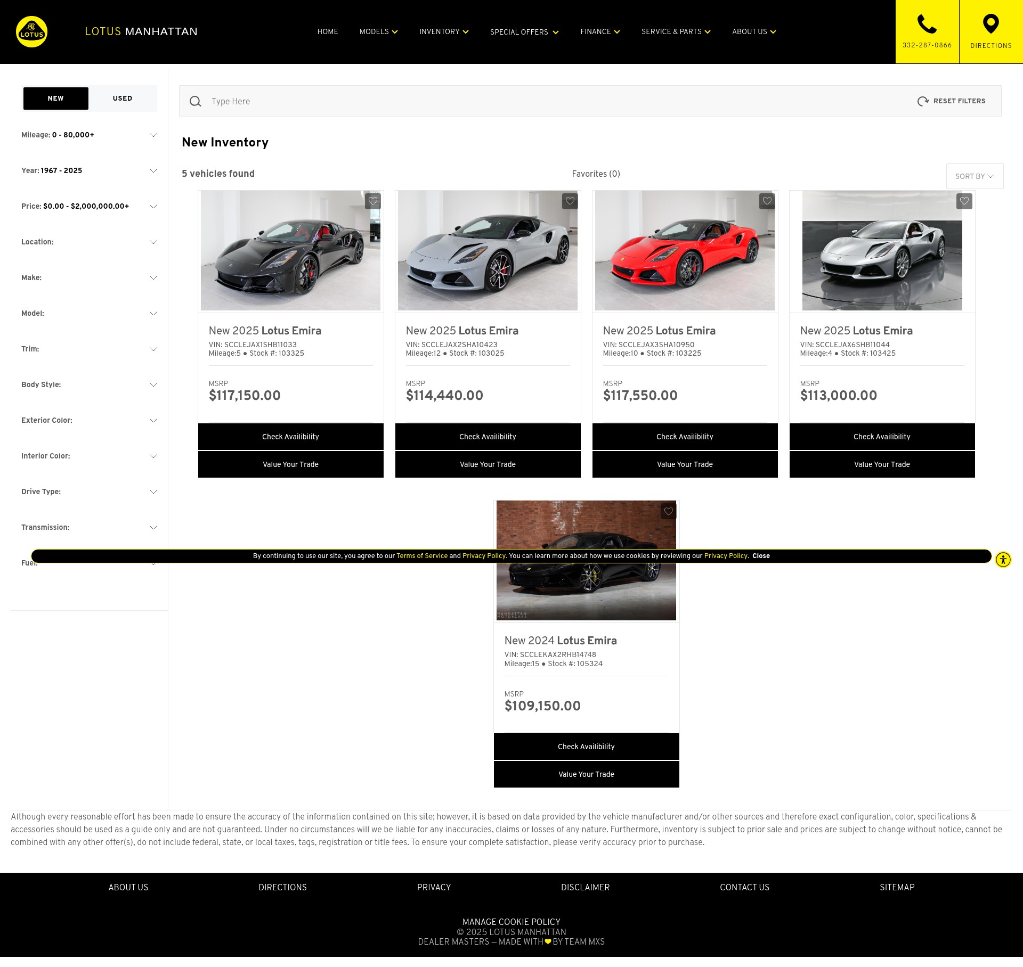The width and height of the screenshot is (1023, 967).
Task: Expand the Body Style filter
Action: (x=89, y=385)
